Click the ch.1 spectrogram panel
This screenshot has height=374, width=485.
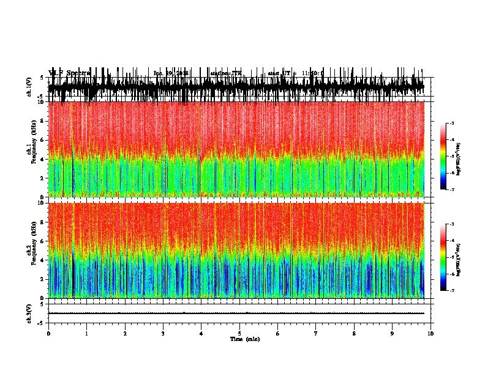click(236, 149)
